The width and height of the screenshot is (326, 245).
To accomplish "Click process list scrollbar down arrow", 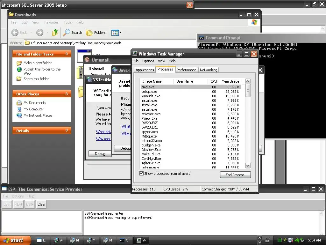I will pyautogui.click(x=248, y=166).
